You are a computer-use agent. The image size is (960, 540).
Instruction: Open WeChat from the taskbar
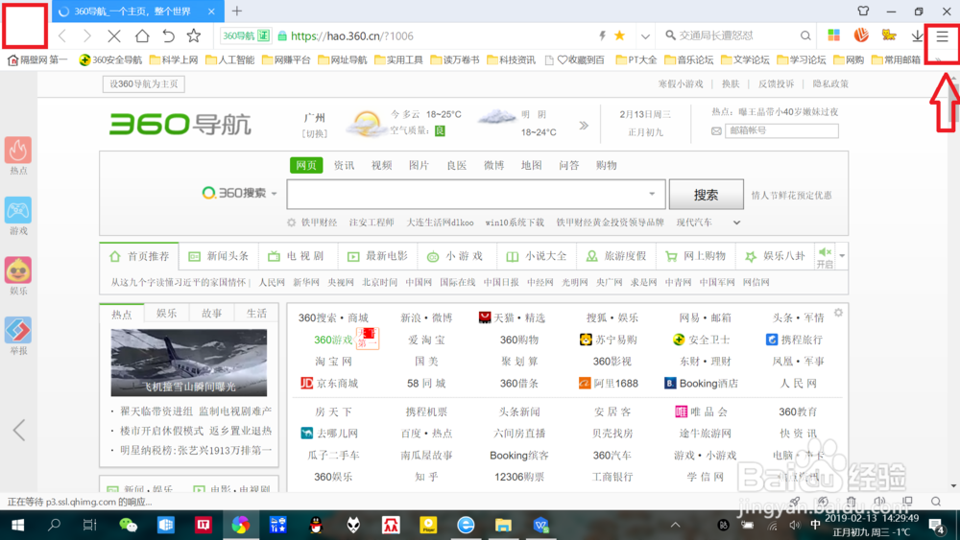(x=128, y=525)
